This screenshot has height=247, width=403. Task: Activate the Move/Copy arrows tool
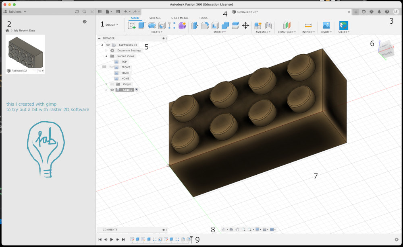246,25
